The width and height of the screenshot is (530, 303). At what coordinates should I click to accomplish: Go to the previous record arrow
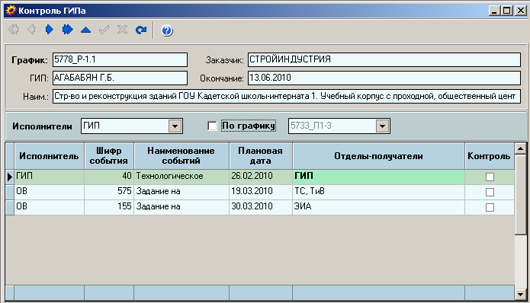[x=31, y=30]
